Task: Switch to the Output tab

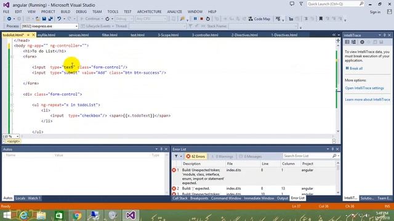Action: pos(282,198)
